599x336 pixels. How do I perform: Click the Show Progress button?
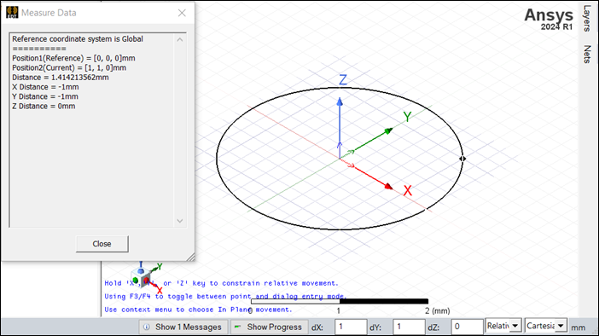[269, 327]
